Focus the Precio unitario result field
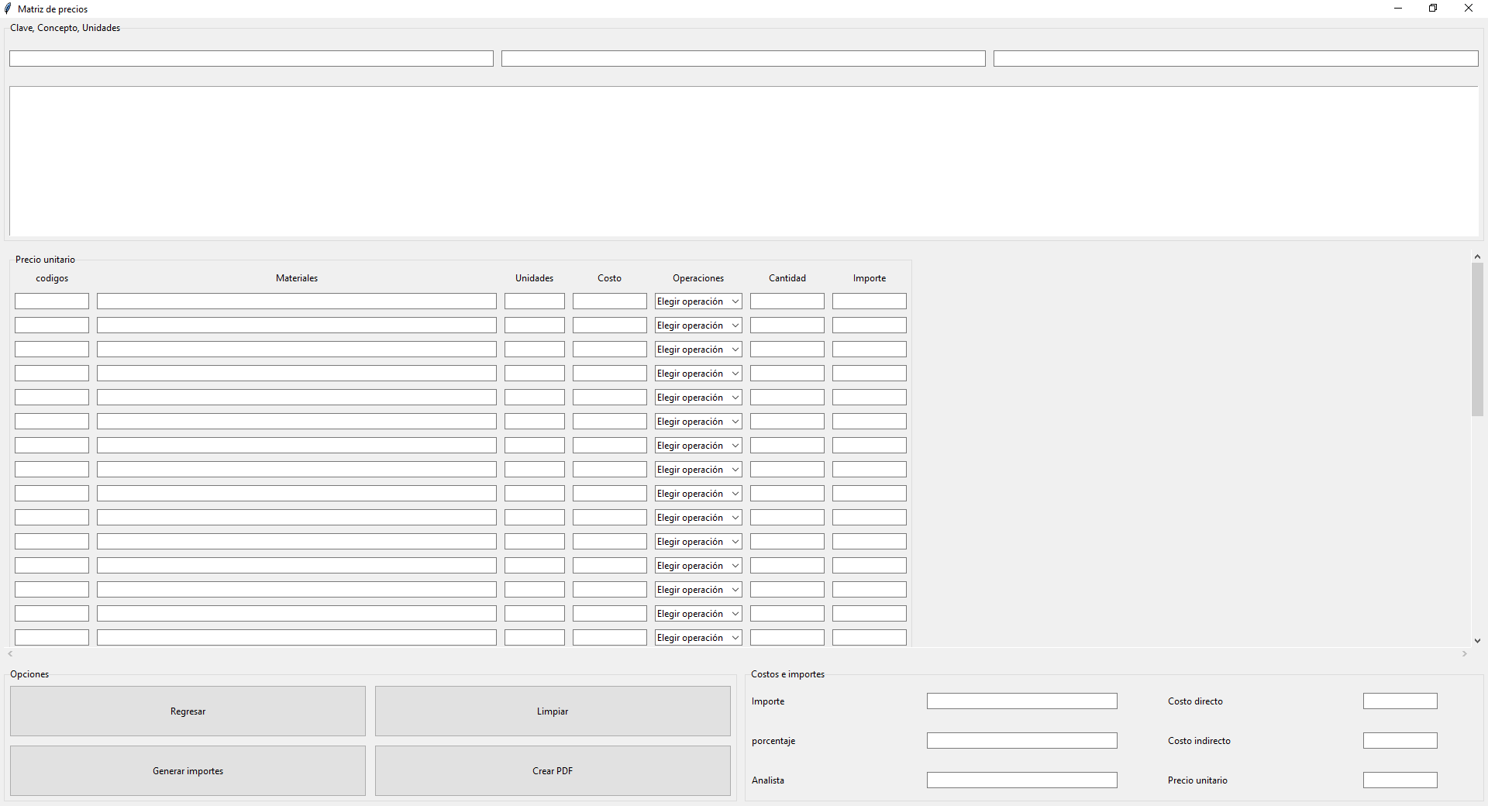Viewport: 1488px width, 806px height. point(1400,780)
